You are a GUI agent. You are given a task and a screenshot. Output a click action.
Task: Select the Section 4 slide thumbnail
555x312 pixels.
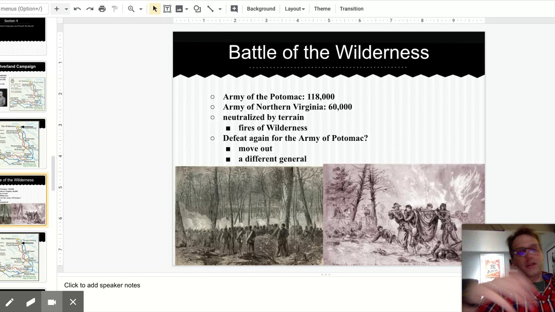pos(23,36)
